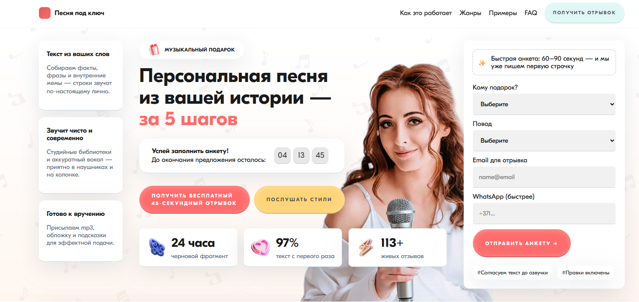Open the Примеры nav link
The width and height of the screenshot is (639, 302).
tap(503, 13)
